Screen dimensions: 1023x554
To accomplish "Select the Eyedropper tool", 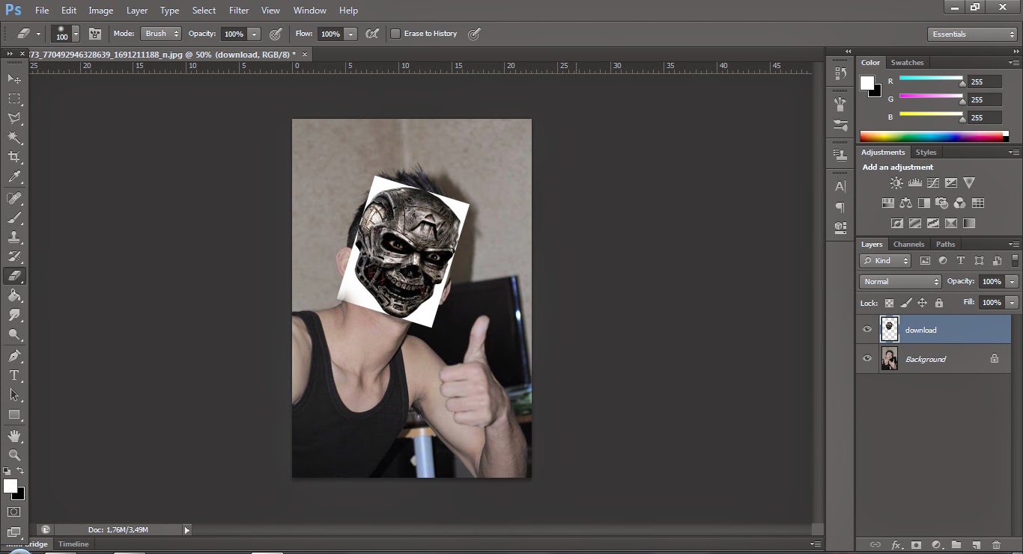I will coord(14,177).
